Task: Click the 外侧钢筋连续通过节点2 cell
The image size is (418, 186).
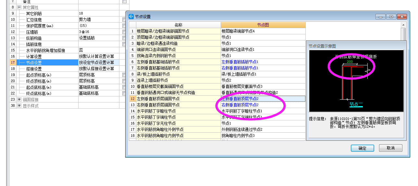Action: click(263, 129)
